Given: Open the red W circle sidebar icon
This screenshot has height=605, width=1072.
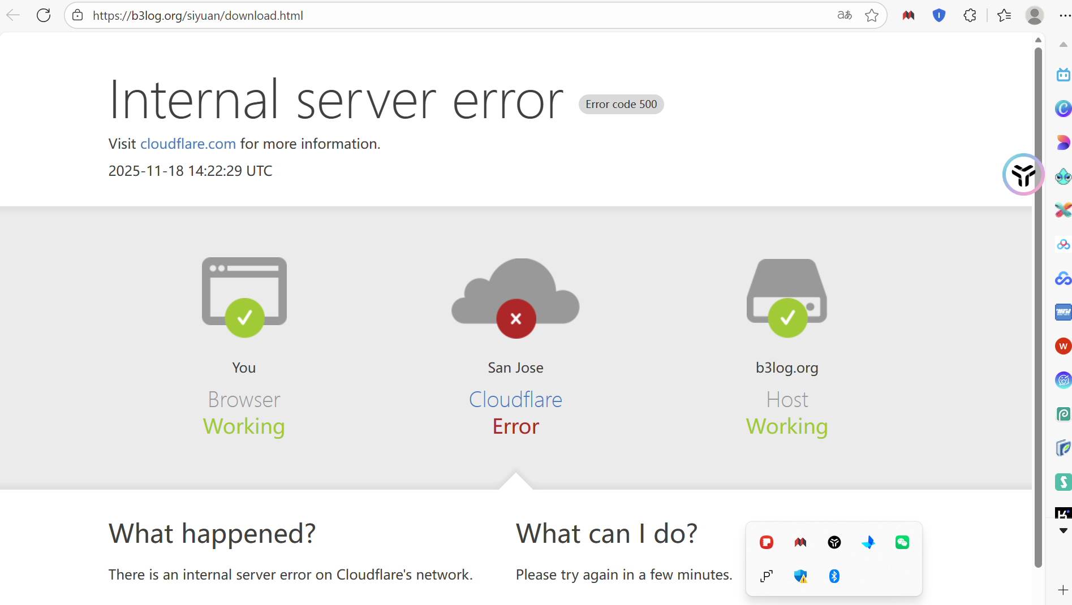Looking at the screenshot, I should click(x=1064, y=346).
